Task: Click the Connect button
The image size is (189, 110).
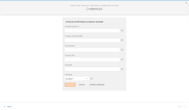Action: coord(70,85)
